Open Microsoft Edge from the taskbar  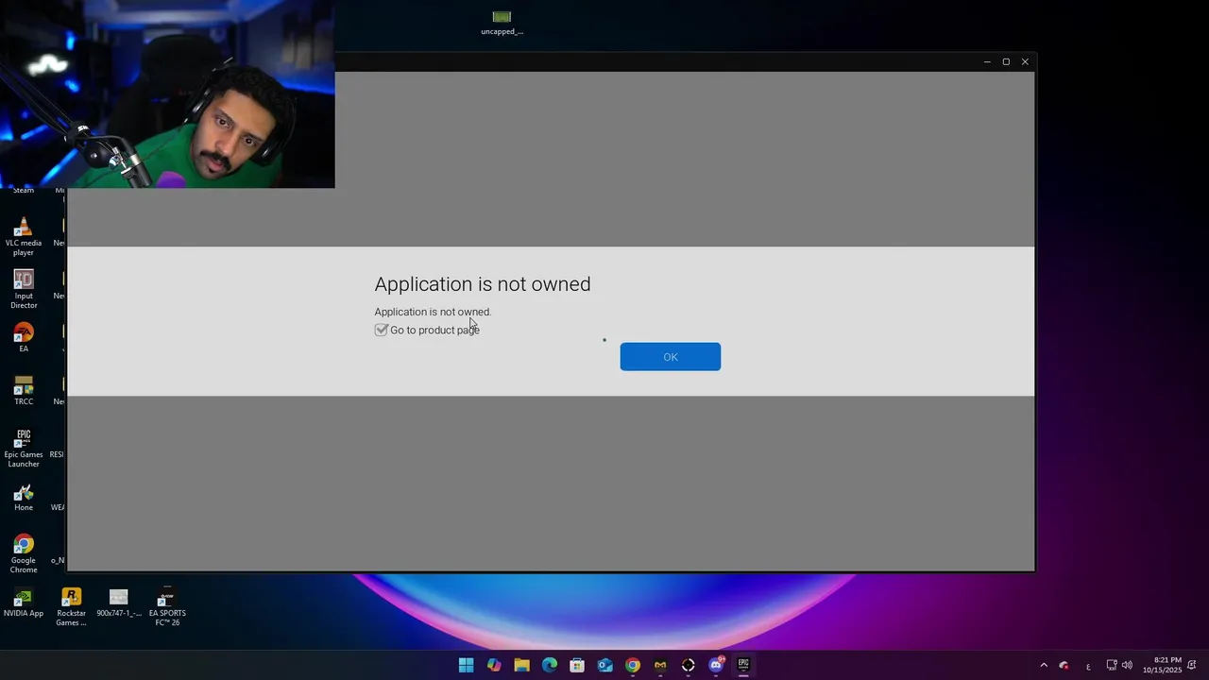click(x=550, y=665)
